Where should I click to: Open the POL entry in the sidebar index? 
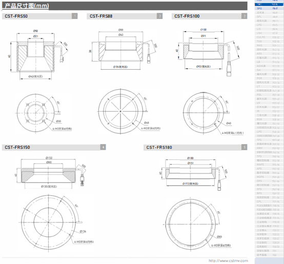click(269, 95)
